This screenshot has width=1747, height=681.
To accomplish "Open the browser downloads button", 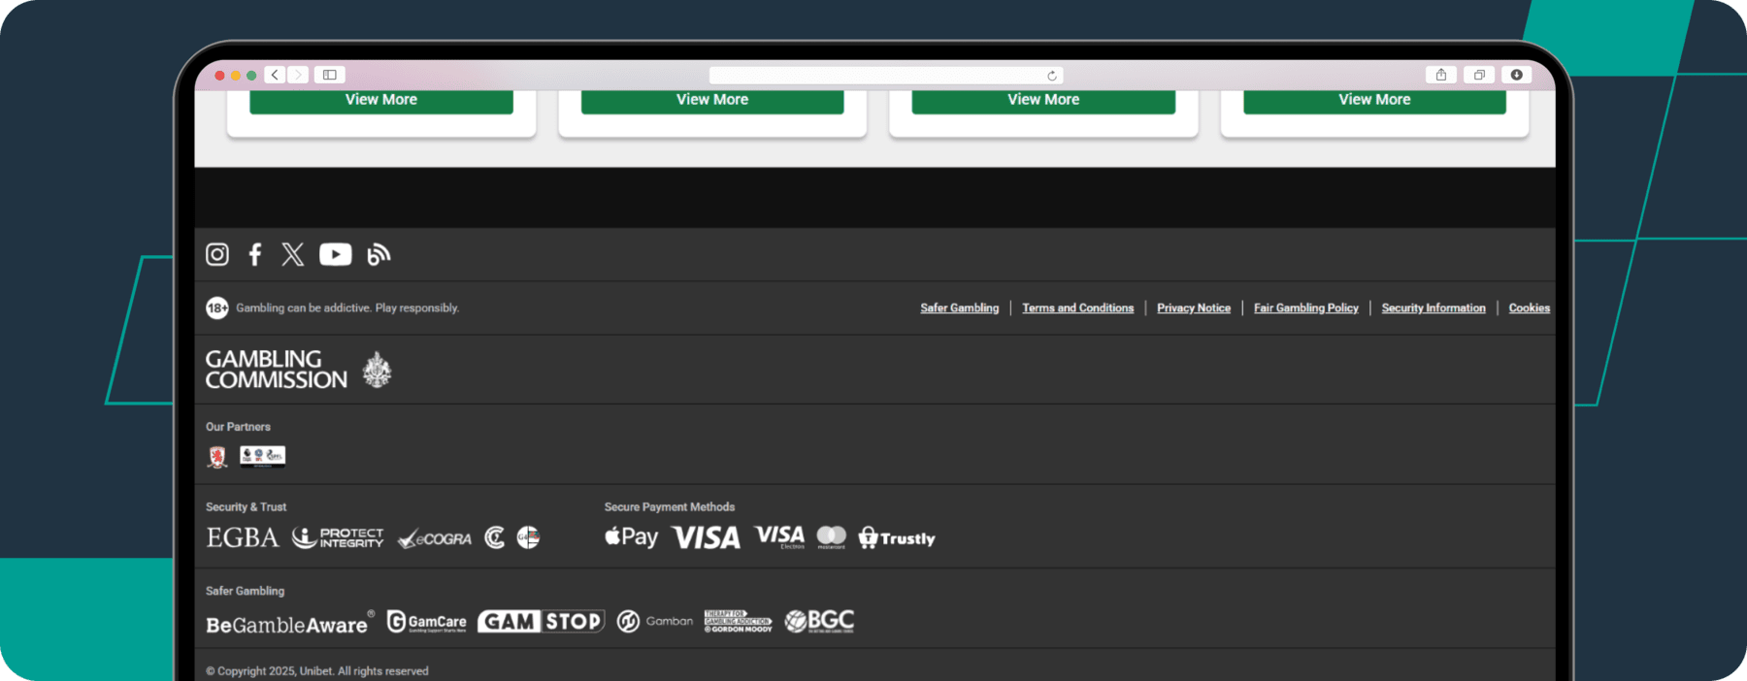I will tap(1516, 75).
